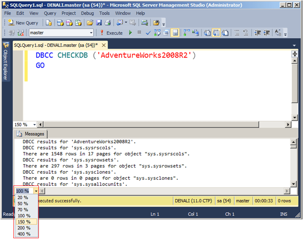This screenshot has height=239, width=303.
Task: Open the available databases dropdown showing master
Action: [61, 33]
